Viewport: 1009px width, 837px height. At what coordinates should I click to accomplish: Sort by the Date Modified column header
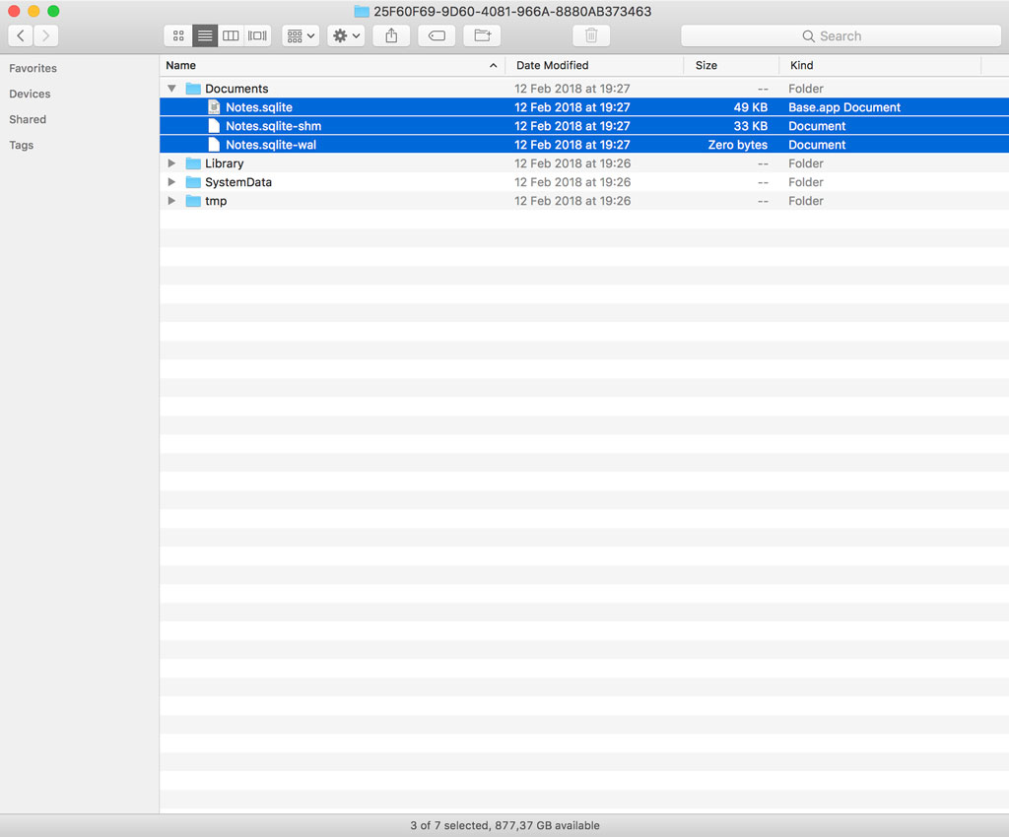coord(593,65)
